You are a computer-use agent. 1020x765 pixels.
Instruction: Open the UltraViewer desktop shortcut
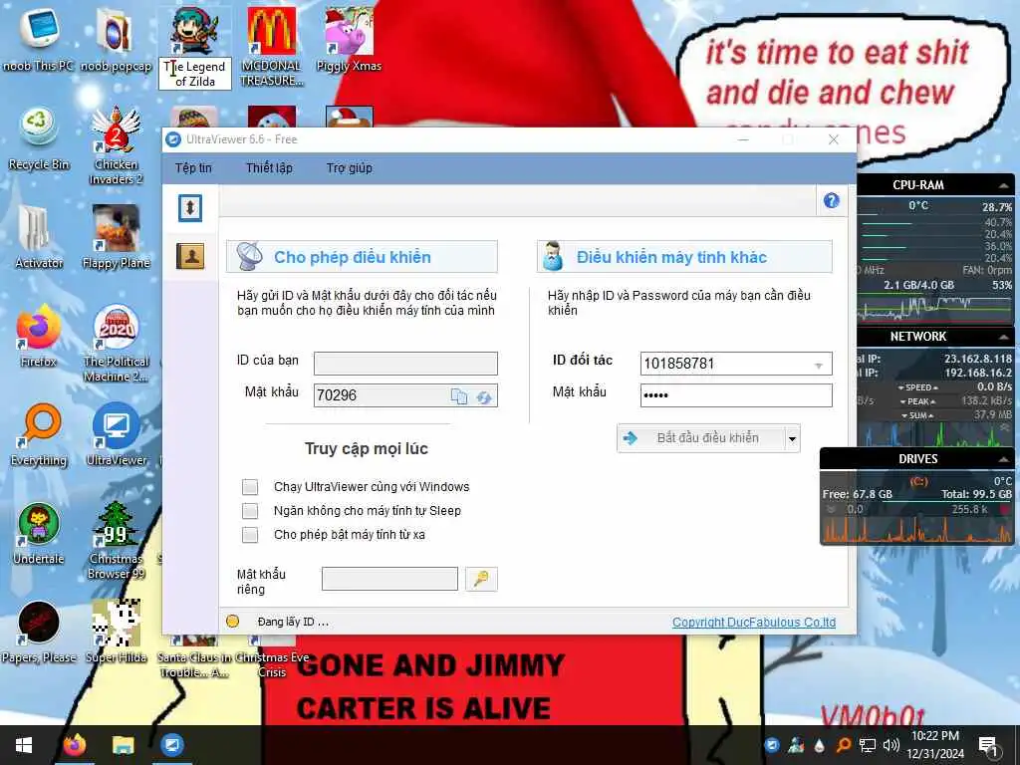pyautogui.click(x=116, y=434)
